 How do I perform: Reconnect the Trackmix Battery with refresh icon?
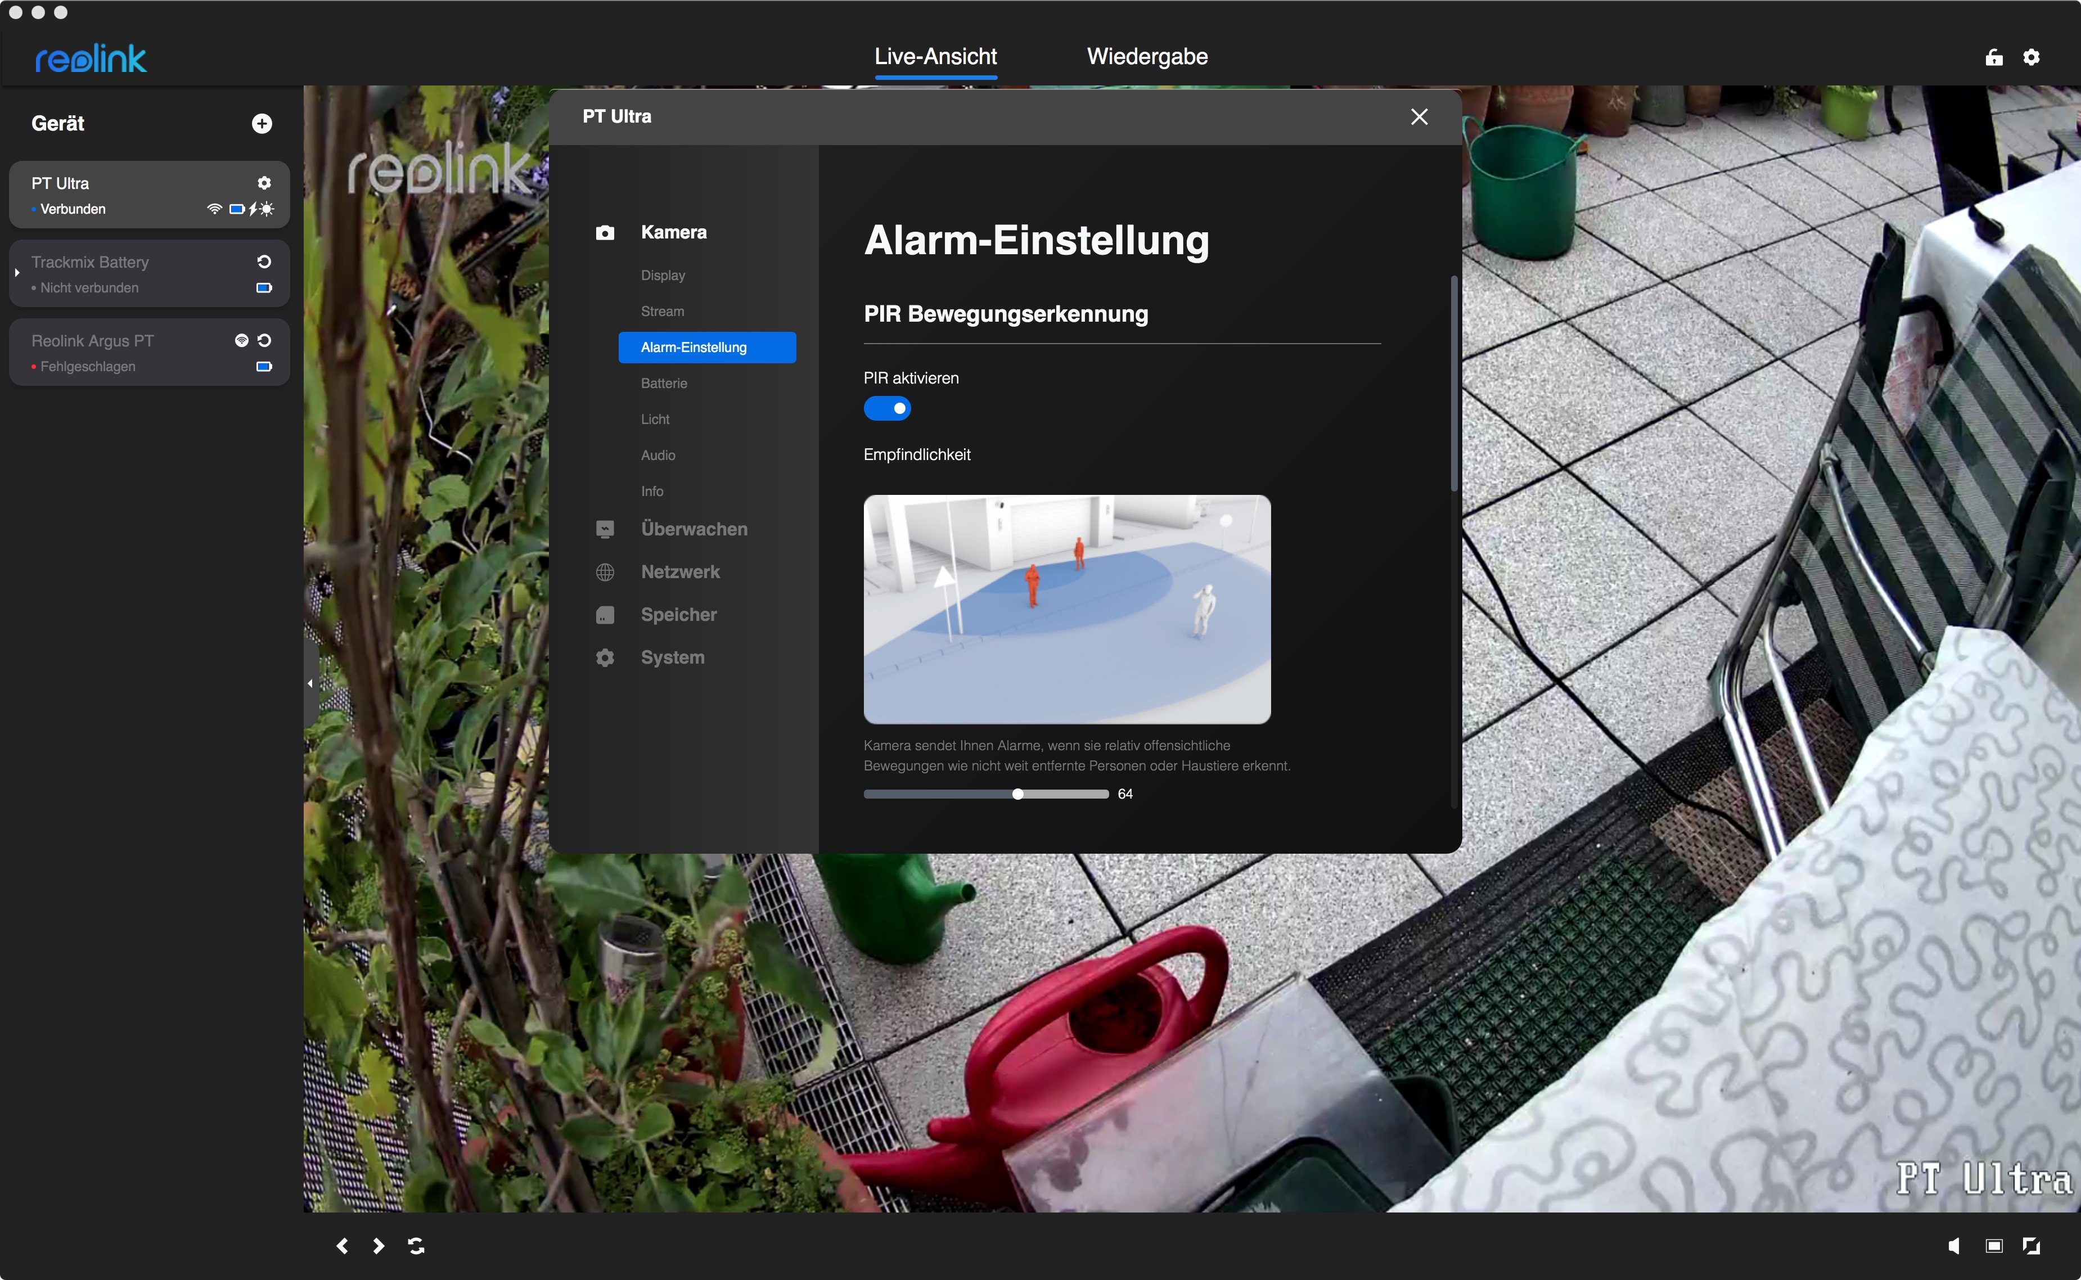[x=264, y=262]
